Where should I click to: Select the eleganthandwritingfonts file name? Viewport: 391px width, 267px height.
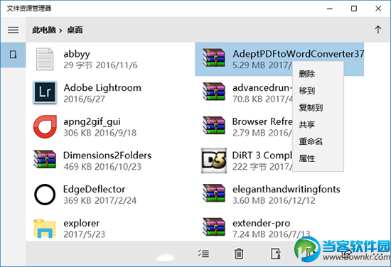tap(286, 190)
